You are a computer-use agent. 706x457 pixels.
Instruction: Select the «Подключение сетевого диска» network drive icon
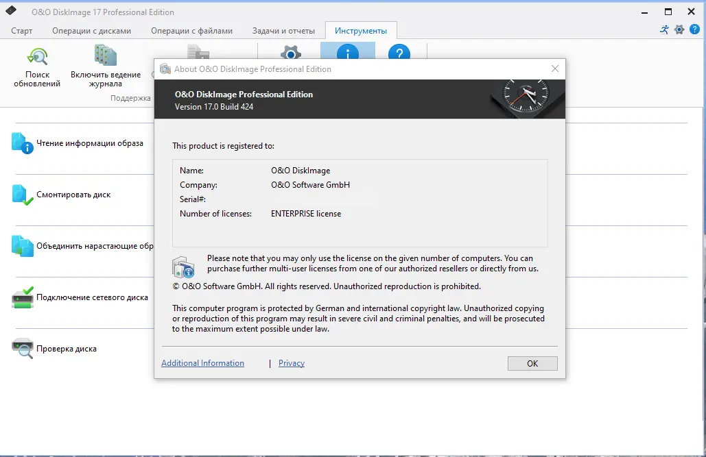21,297
